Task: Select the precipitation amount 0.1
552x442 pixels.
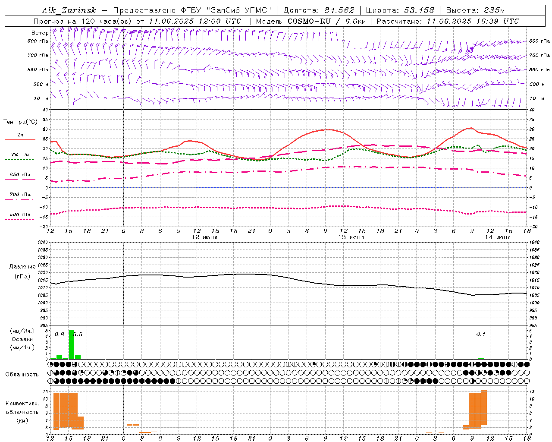Action: tap(481, 335)
